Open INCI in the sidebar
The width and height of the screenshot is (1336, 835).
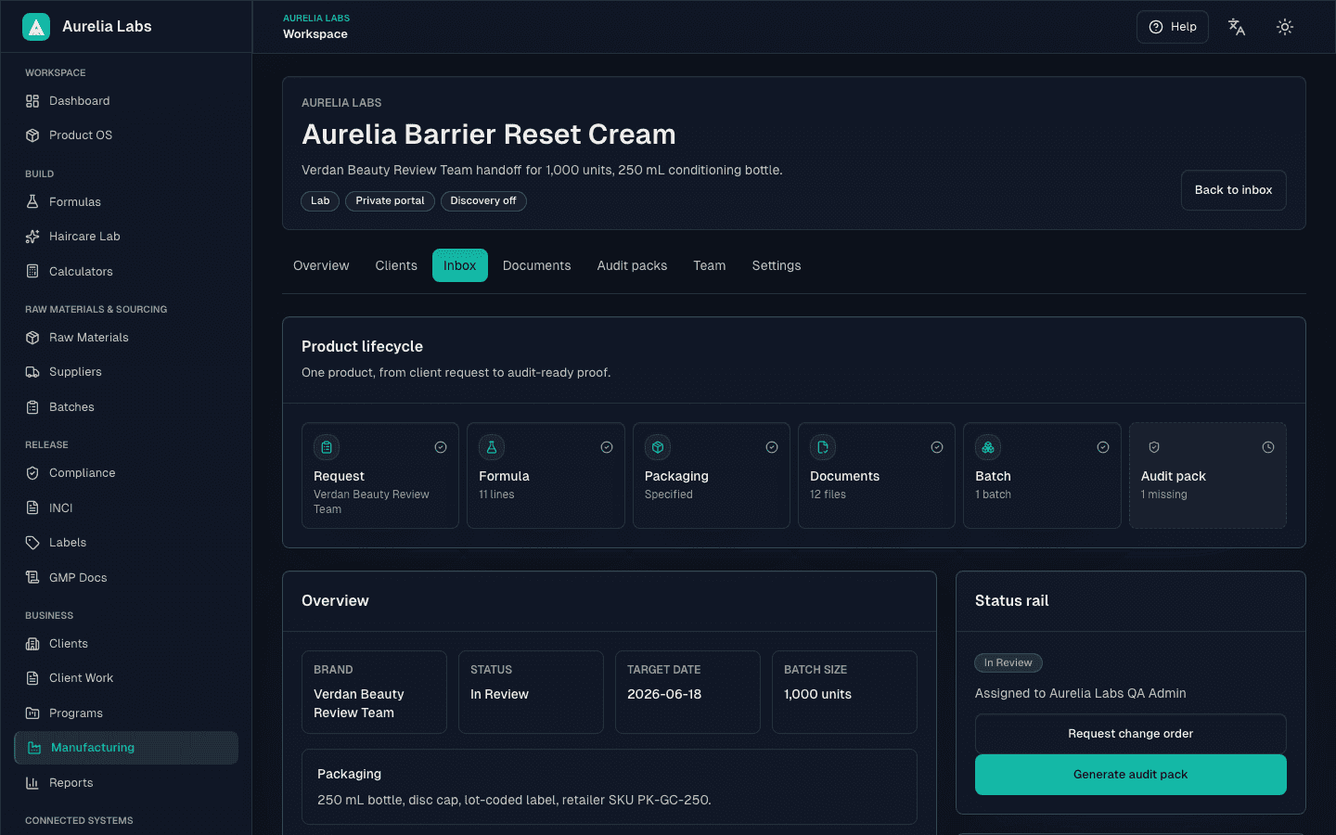point(126,508)
